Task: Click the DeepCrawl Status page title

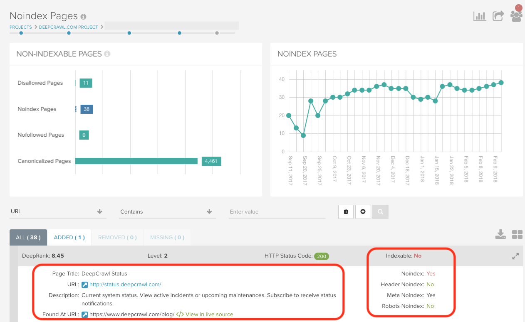Action: 104,274
